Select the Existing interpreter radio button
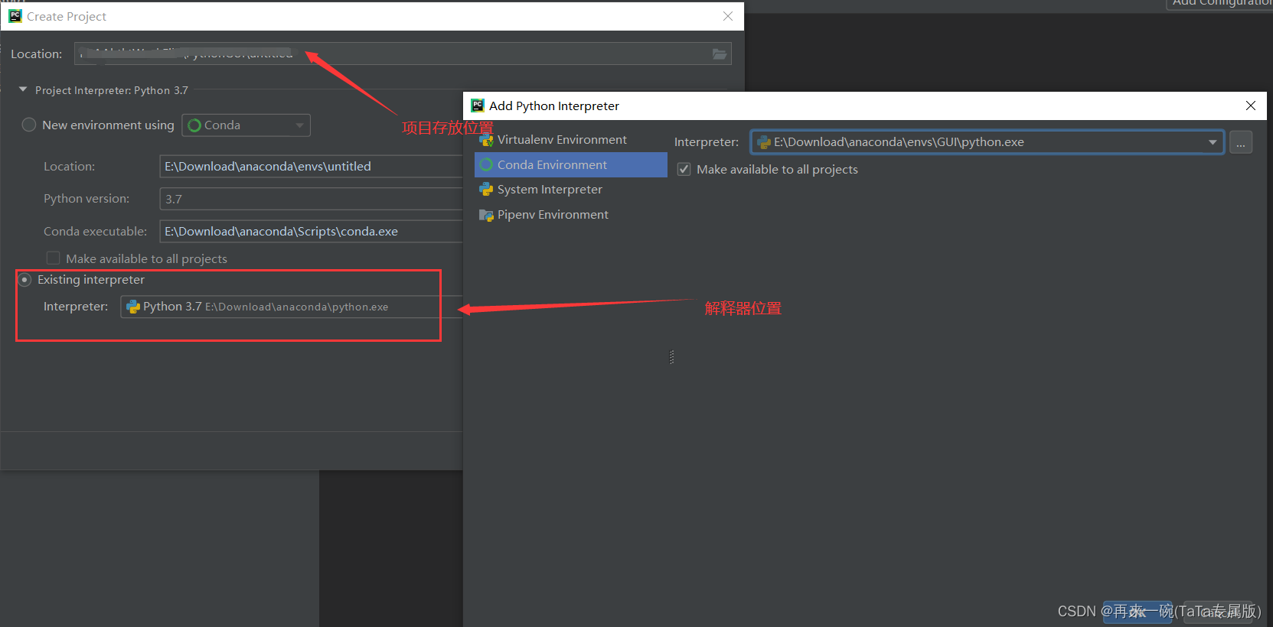The image size is (1273, 627). [x=25, y=280]
